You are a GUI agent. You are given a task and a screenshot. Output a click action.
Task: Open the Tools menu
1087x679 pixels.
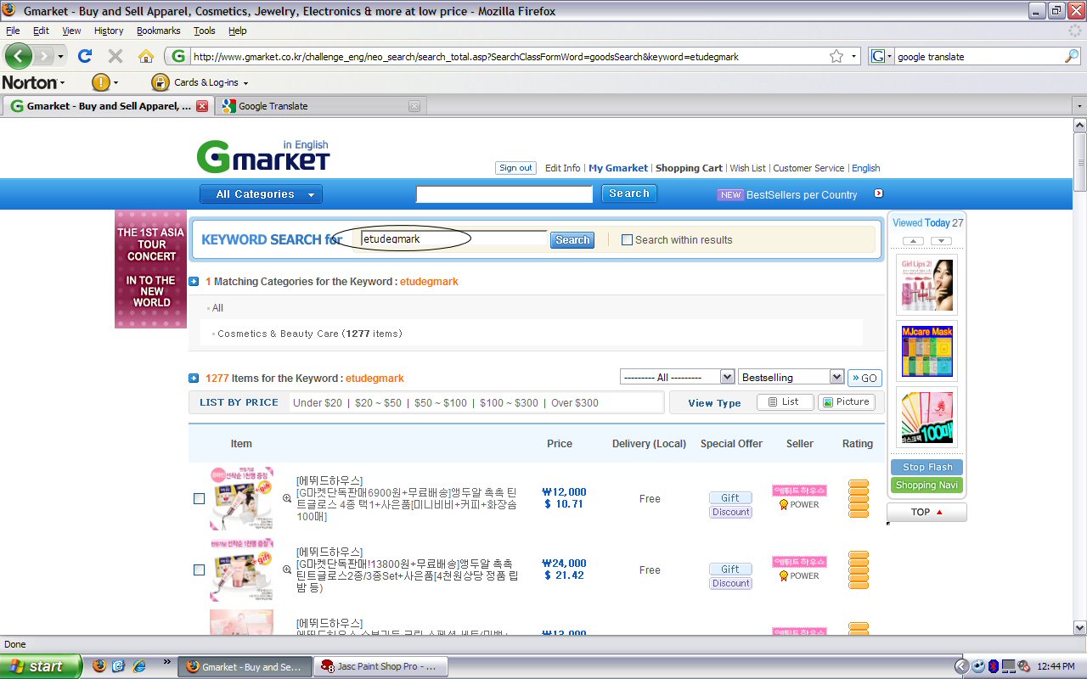(205, 31)
